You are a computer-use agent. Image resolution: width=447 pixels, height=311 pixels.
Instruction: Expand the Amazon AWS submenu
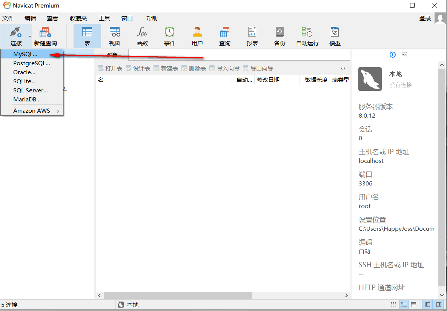[x=32, y=111]
